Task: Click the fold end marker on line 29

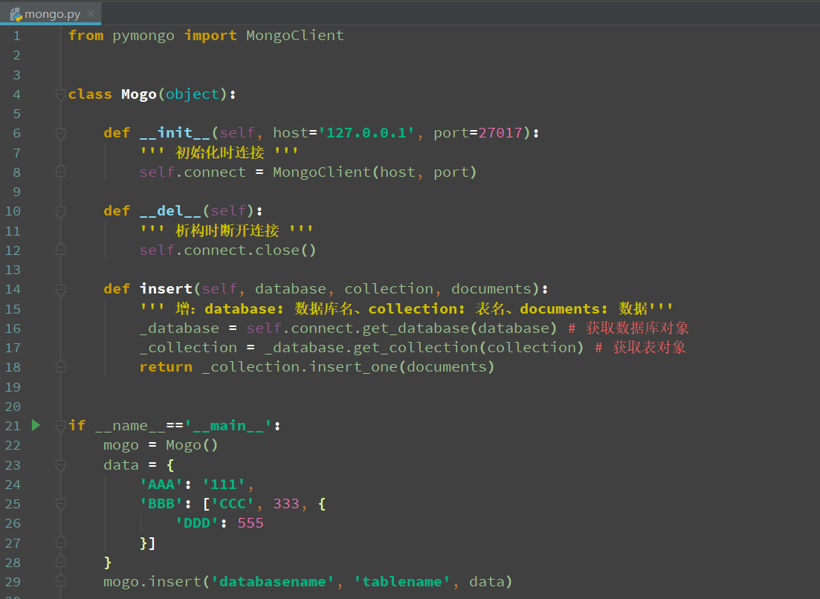Action: click(x=61, y=581)
